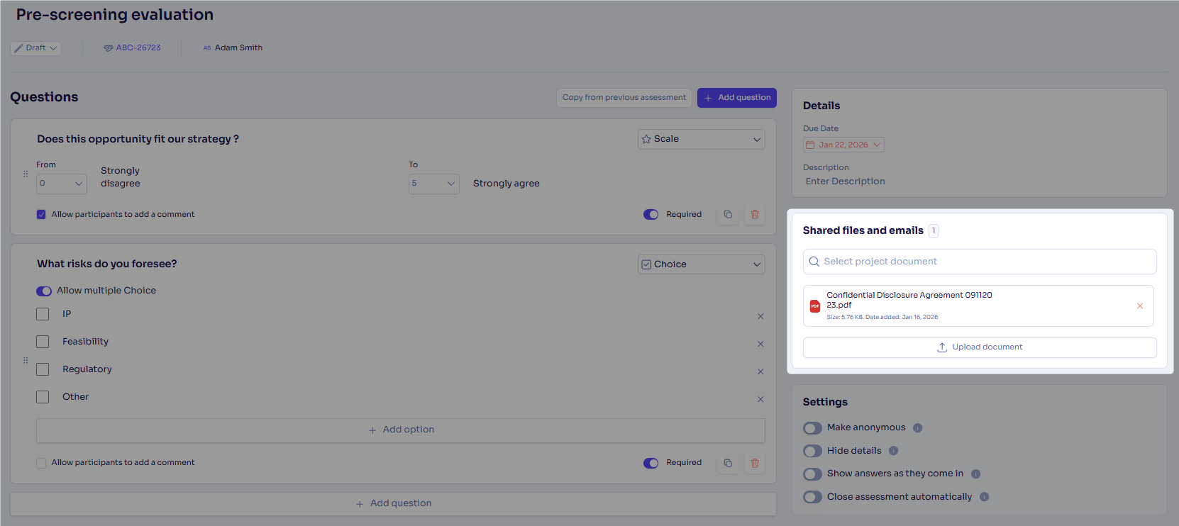Enable Close assessment automatically
This screenshot has width=1179, height=526.
pos(812,497)
